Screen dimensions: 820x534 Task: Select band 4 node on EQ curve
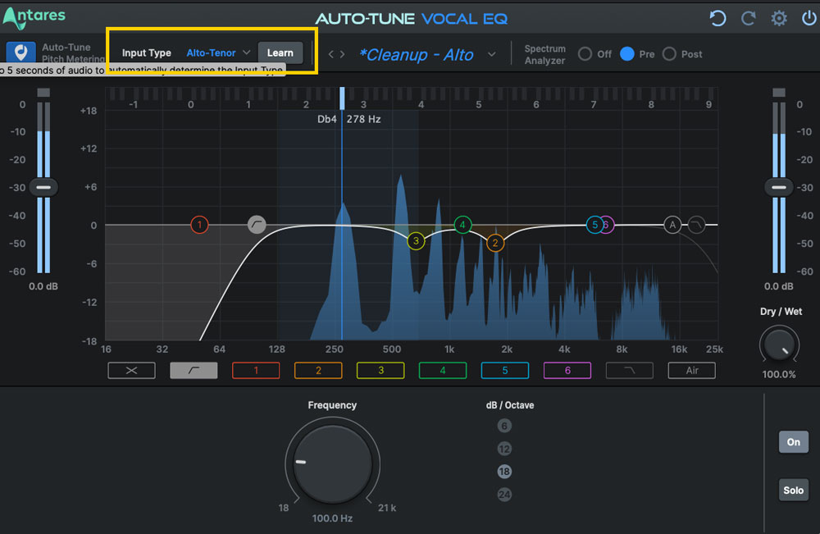(462, 225)
